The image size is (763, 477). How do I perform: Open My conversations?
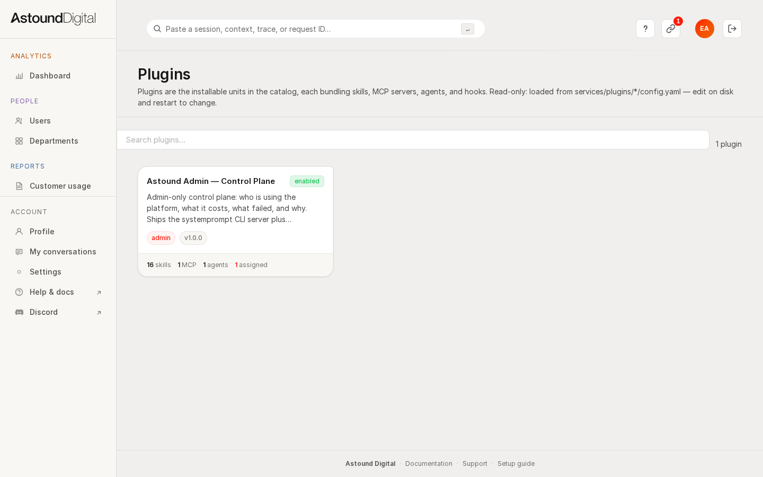point(58,252)
